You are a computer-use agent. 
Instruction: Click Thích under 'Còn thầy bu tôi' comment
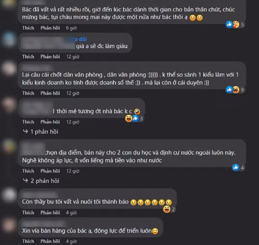[x=28, y=213]
